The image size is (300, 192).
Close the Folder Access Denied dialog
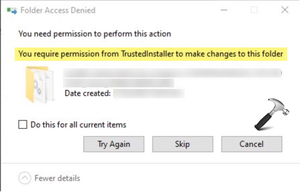[x=285, y=10]
